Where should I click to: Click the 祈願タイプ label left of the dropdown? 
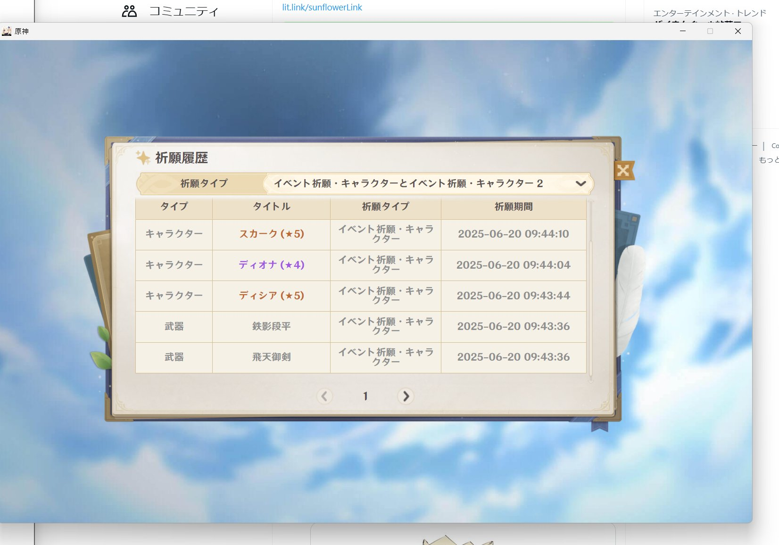[x=204, y=183]
